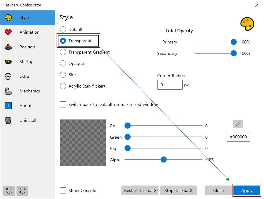Click the Alpha 50% value

tap(209, 160)
